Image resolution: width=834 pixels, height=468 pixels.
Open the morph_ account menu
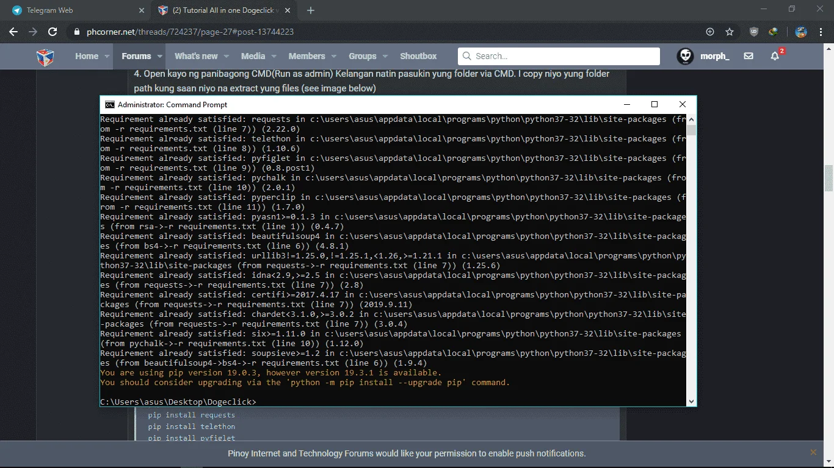click(x=714, y=56)
